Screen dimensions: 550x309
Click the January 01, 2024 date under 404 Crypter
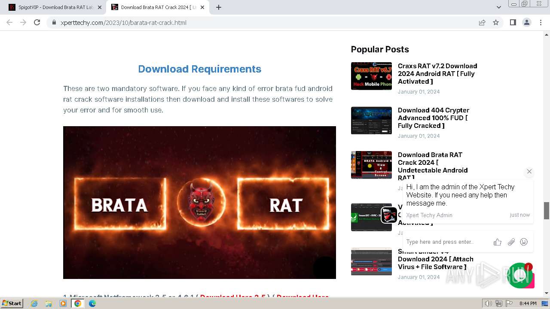pos(419,136)
